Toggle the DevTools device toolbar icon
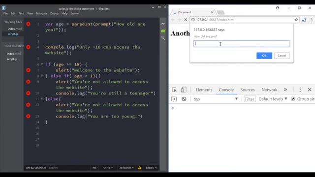Viewport: 315px width, 177px height. click(x=184, y=89)
